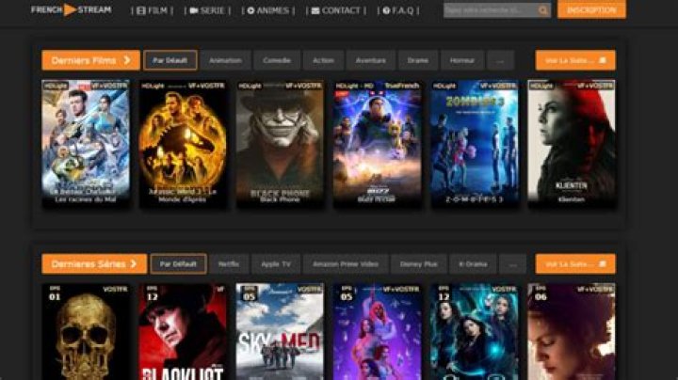
Task: Select the Animation films tab
Action: (225, 60)
